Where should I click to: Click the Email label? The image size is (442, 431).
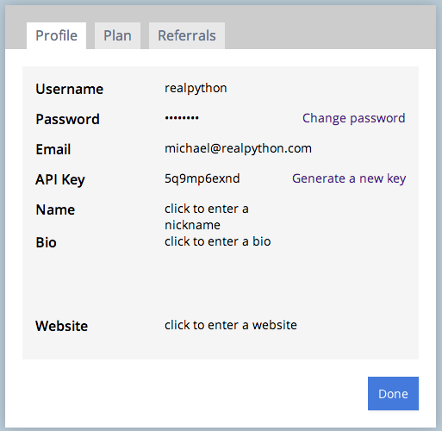tap(53, 149)
